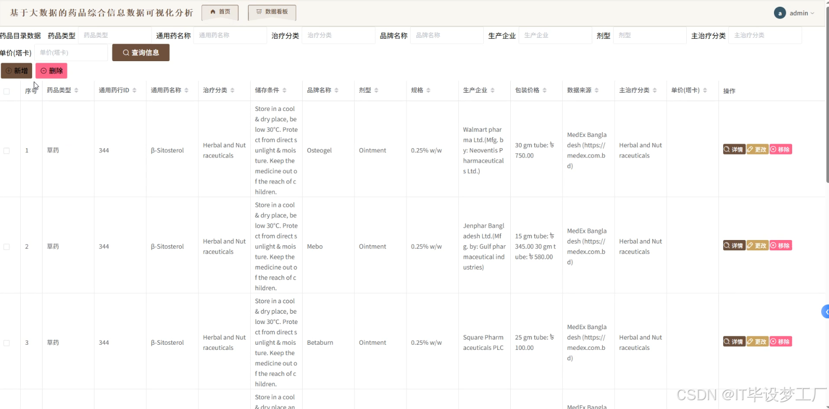Sort by 主治疗分类 column sort icon
This screenshot has width=829, height=409.
coord(655,90)
